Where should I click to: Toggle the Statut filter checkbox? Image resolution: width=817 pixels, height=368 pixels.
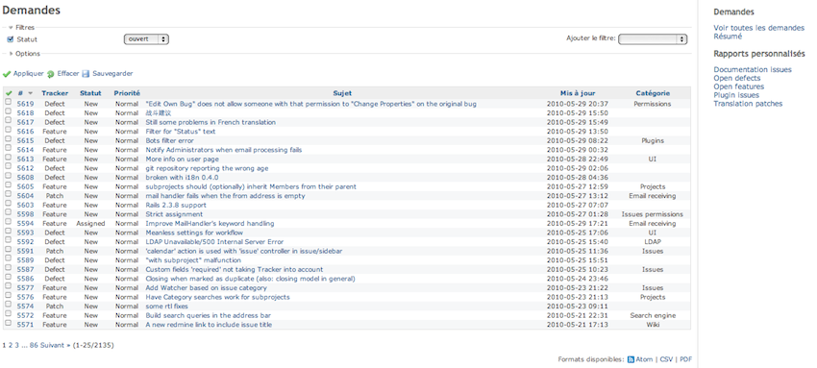coord(10,39)
